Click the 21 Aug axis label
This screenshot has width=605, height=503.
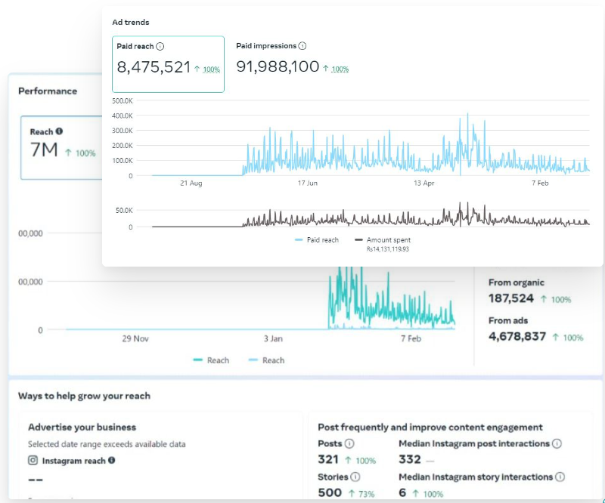click(191, 183)
